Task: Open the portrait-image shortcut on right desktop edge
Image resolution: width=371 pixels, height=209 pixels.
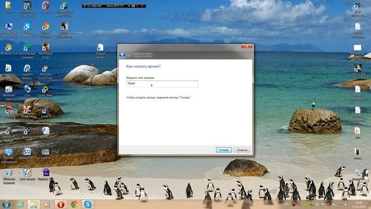Action: pyautogui.click(x=358, y=70)
